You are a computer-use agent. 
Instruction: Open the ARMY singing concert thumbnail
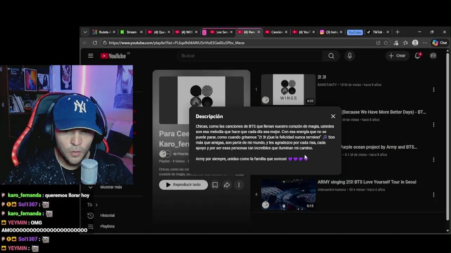click(288, 194)
